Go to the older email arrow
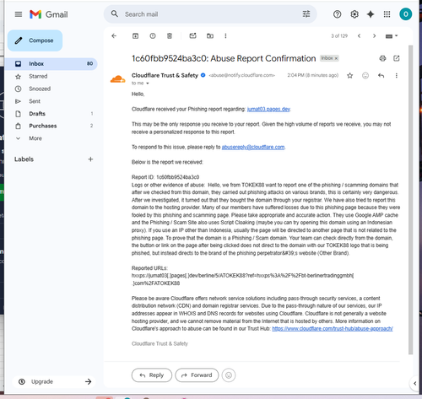 tap(374, 35)
